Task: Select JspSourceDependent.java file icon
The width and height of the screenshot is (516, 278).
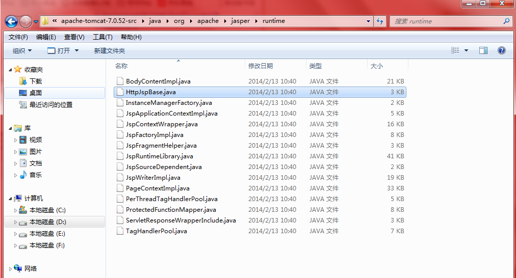Action: pyautogui.click(x=120, y=166)
